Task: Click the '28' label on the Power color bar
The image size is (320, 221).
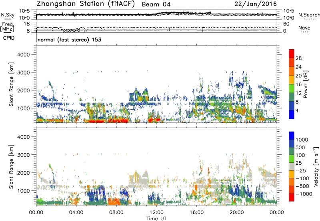Action: (298, 58)
